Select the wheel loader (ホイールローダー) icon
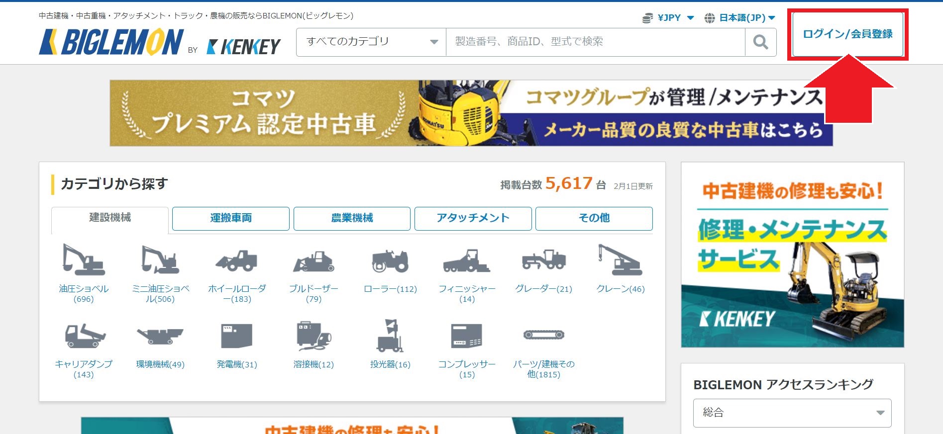The image size is (943, 434). pyautogui.click(x=236, y=260)
